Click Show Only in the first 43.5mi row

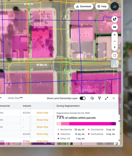click(43, 113)
